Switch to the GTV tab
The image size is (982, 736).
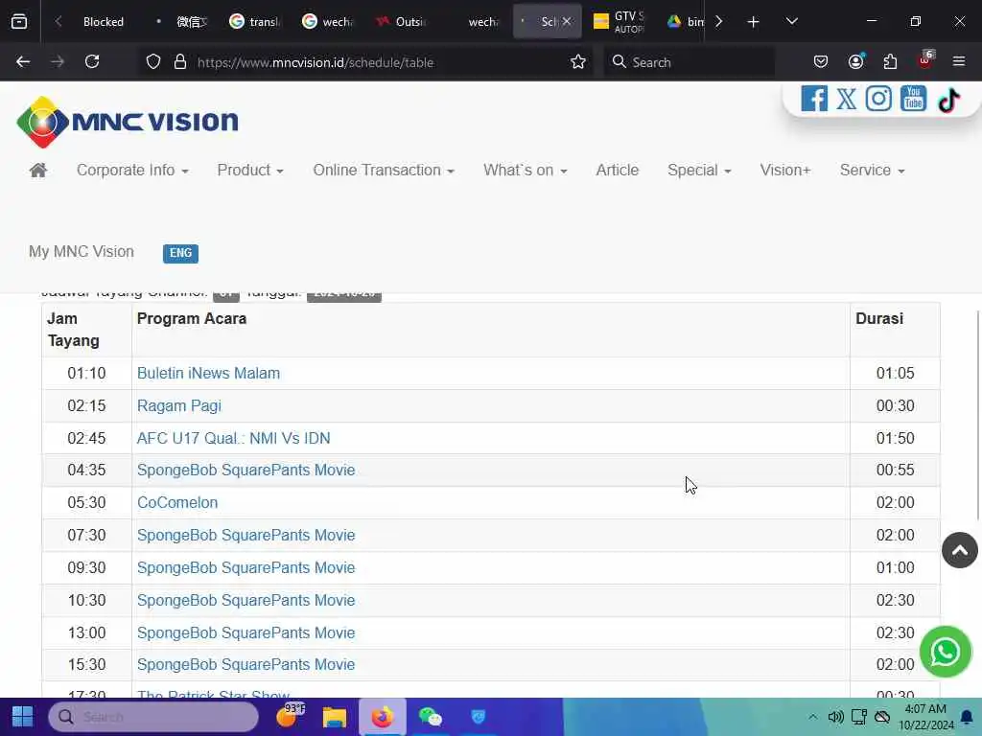(x=620, y=22)
